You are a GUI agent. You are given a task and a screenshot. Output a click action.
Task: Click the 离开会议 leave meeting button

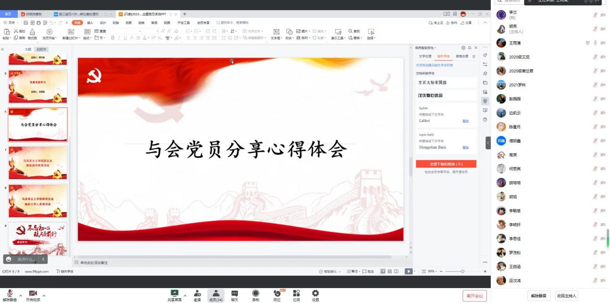click(474, 296)
